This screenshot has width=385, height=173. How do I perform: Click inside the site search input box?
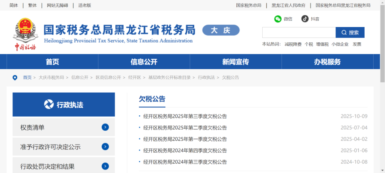click(x=299, y=32)
